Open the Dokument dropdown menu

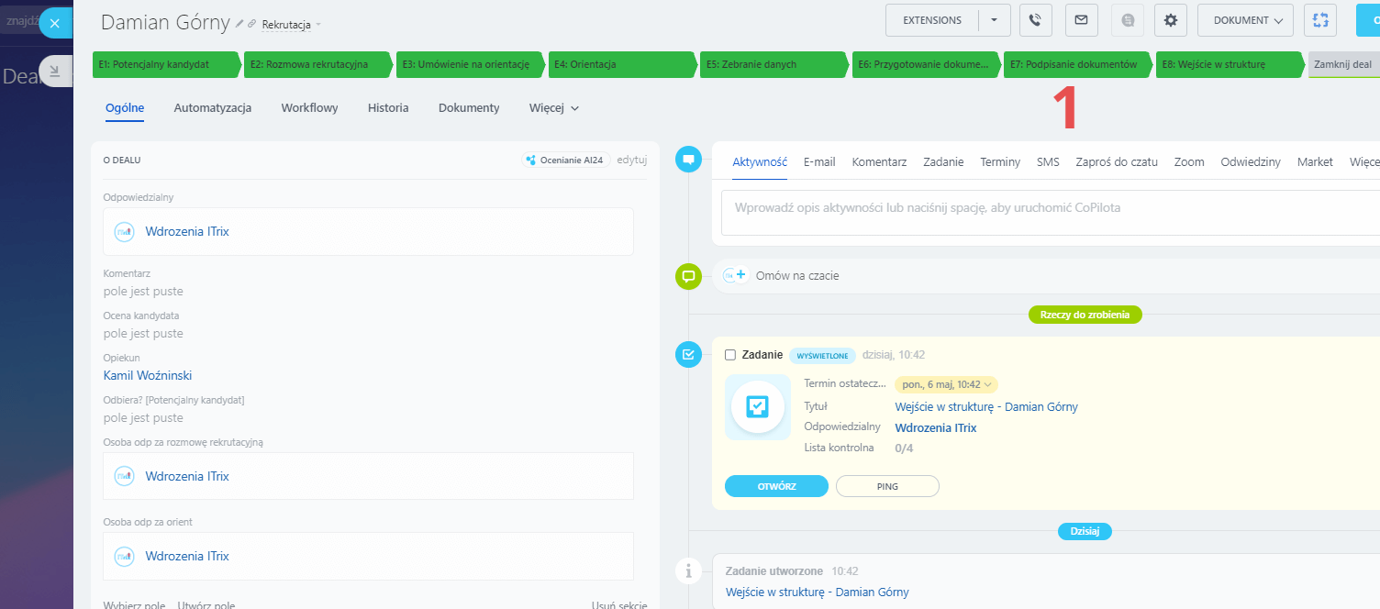(x=1244, y=20)
